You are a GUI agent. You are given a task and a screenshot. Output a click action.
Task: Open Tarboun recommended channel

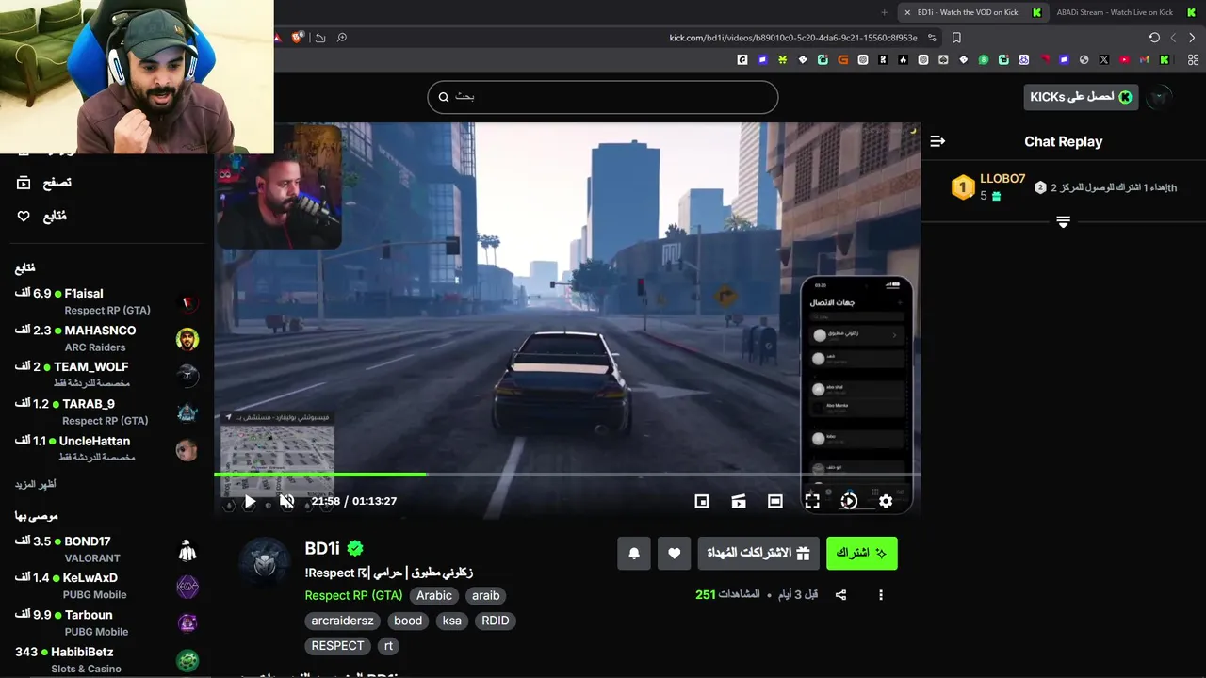(106, 622)
